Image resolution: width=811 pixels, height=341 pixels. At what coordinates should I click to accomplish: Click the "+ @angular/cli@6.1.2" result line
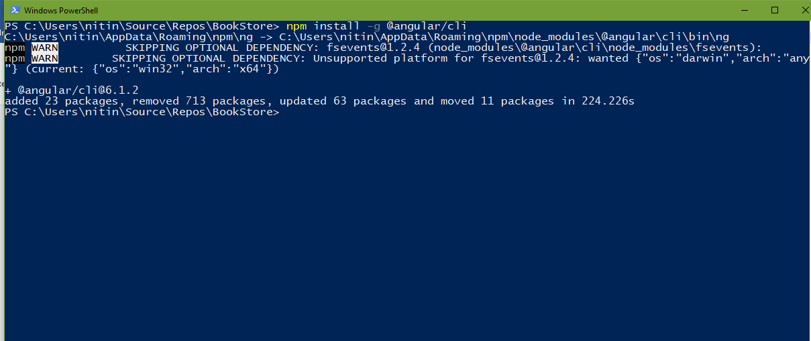71,90
